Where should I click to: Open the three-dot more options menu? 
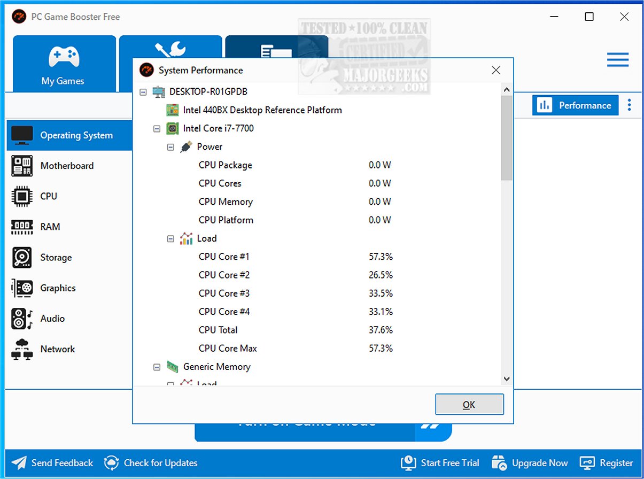[x=629, y=105]
